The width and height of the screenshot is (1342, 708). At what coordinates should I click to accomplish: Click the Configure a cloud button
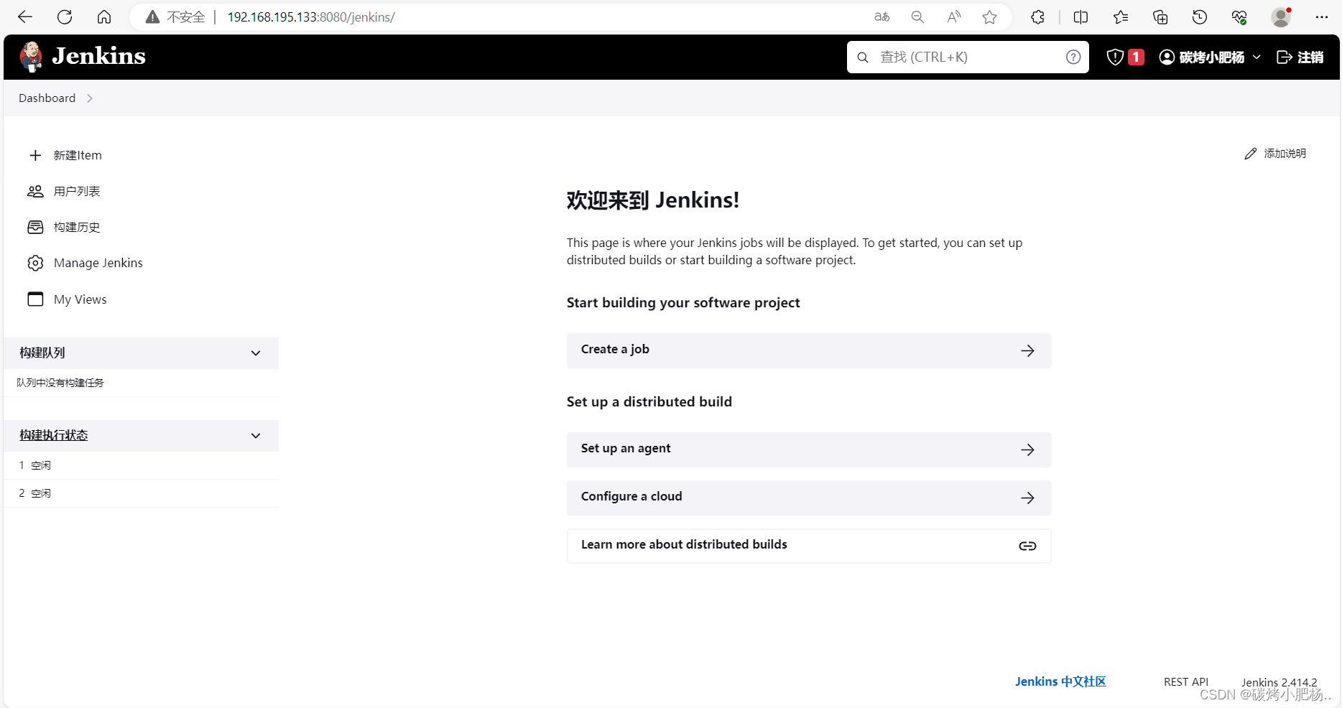(x=809, y=498)
